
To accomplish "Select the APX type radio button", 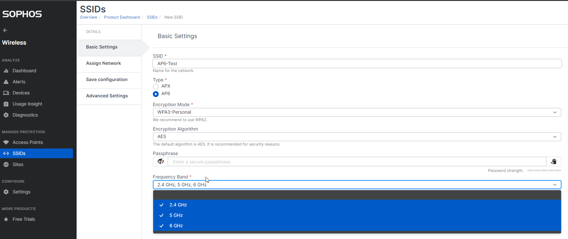I will click(156, 86).
